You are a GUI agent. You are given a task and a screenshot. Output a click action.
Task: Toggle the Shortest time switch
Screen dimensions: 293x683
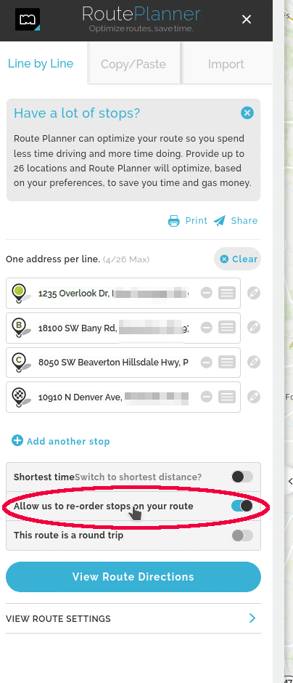tap(242, 477)
